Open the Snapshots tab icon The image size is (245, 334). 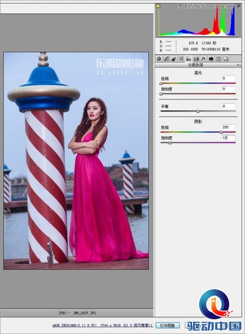point(226,59)
